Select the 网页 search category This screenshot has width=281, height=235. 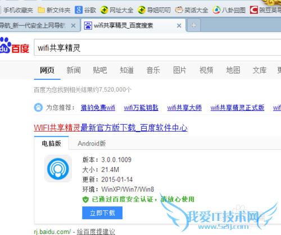click(47, 70)
